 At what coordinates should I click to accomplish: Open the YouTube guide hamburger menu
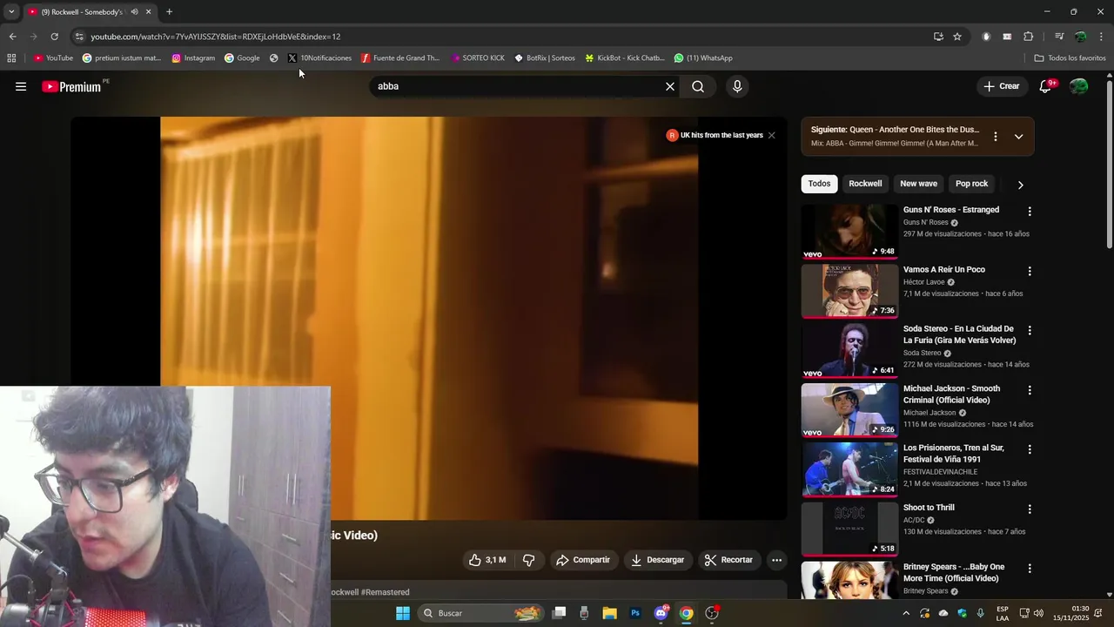click(21, 86)
